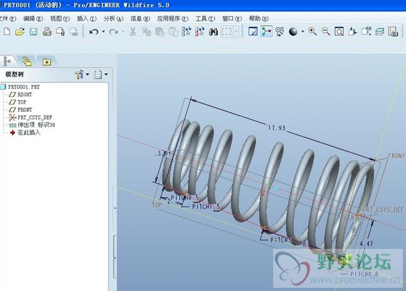Click the email with attachment icon

[60, 32]
